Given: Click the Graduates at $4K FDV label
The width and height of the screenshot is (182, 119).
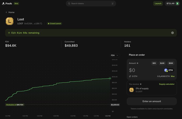Looking at the screenshot, I should coord(15,105).
